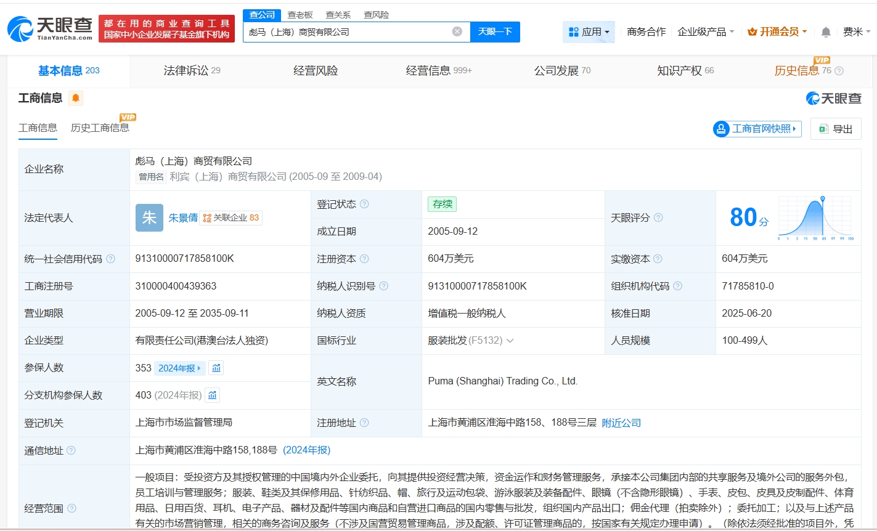Click the help icon next to 注册地址
This screenshot has height=531, width=877.
[x=364, y=423]
